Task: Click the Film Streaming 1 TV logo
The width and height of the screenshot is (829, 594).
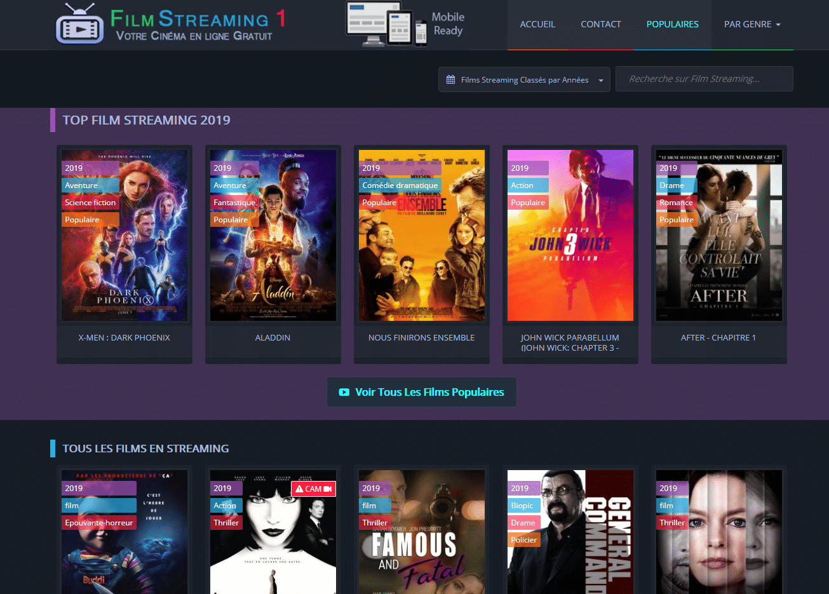Action: 80,25
